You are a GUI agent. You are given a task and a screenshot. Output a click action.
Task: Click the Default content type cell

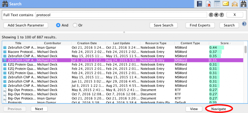pos(192,102)
